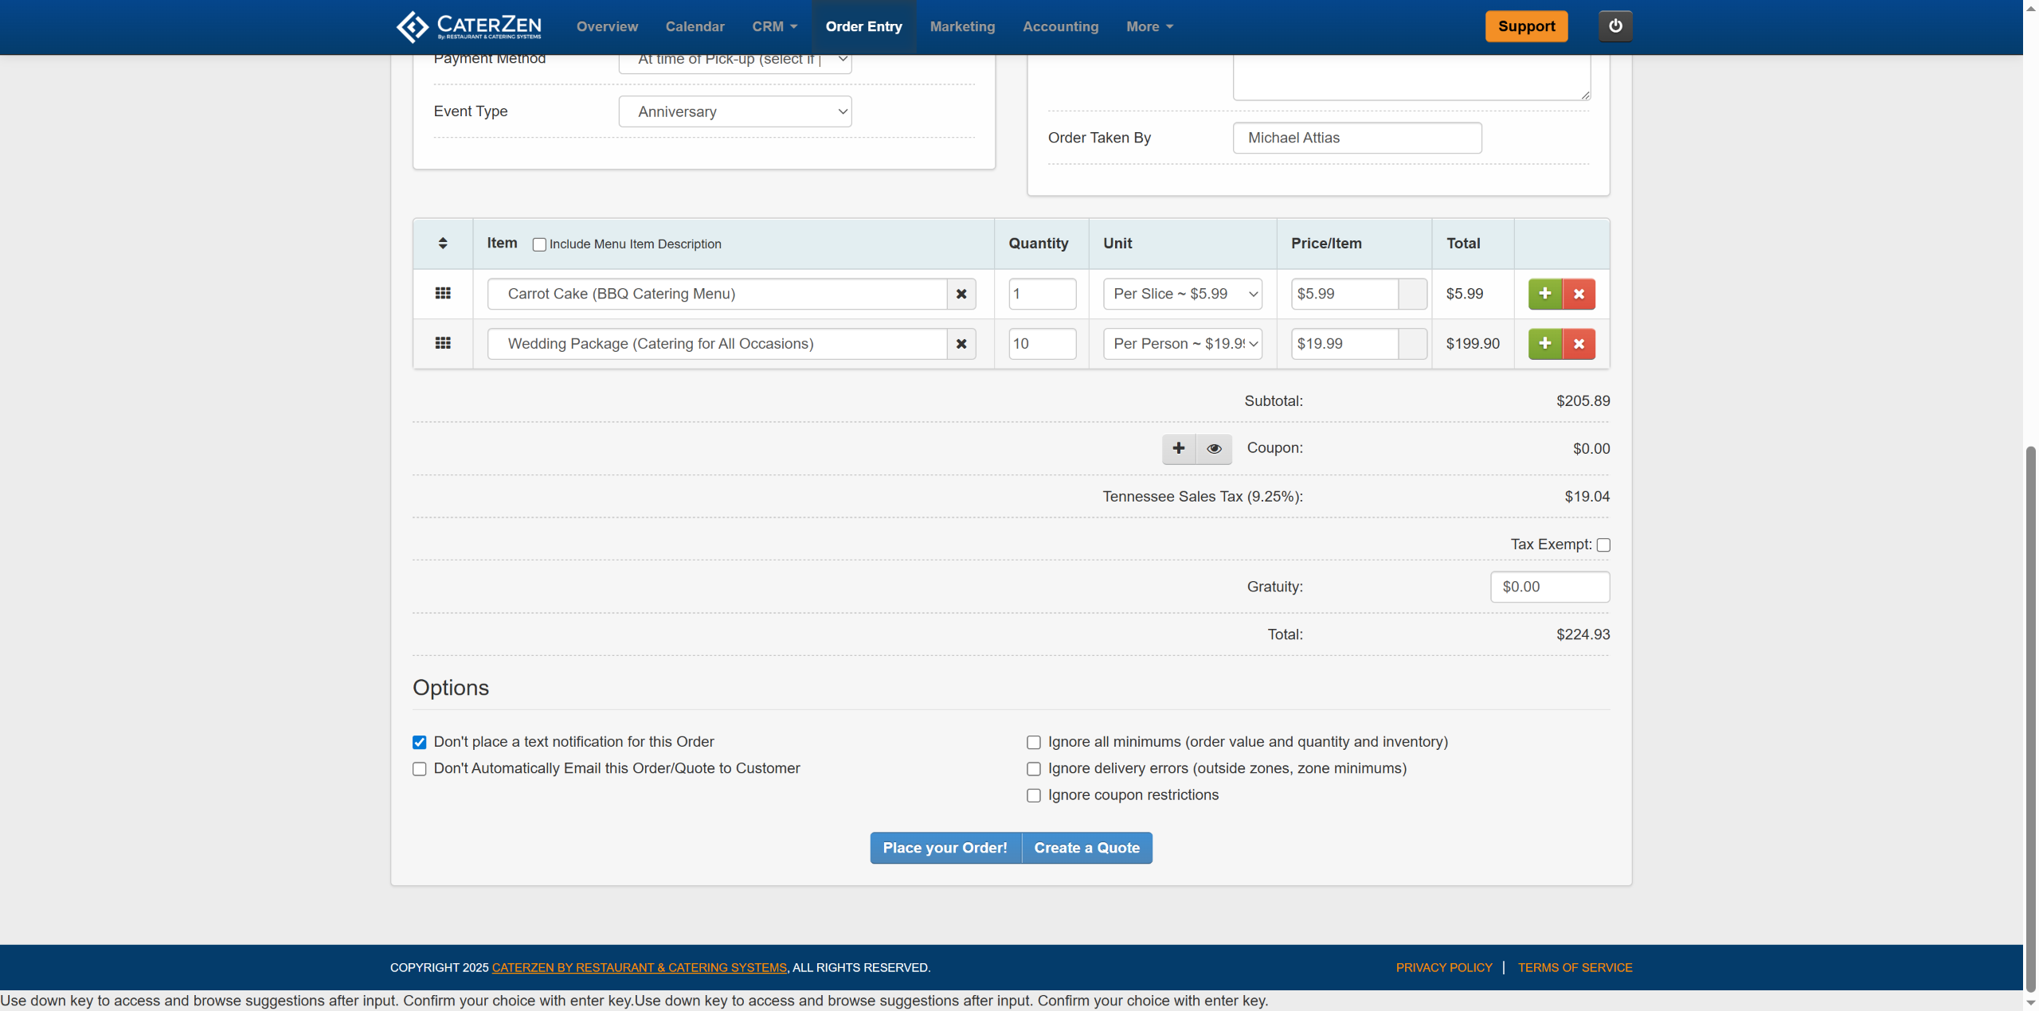
Task: Add a row after Carrot Cake with green plus
Action: tap(1544, 294)
